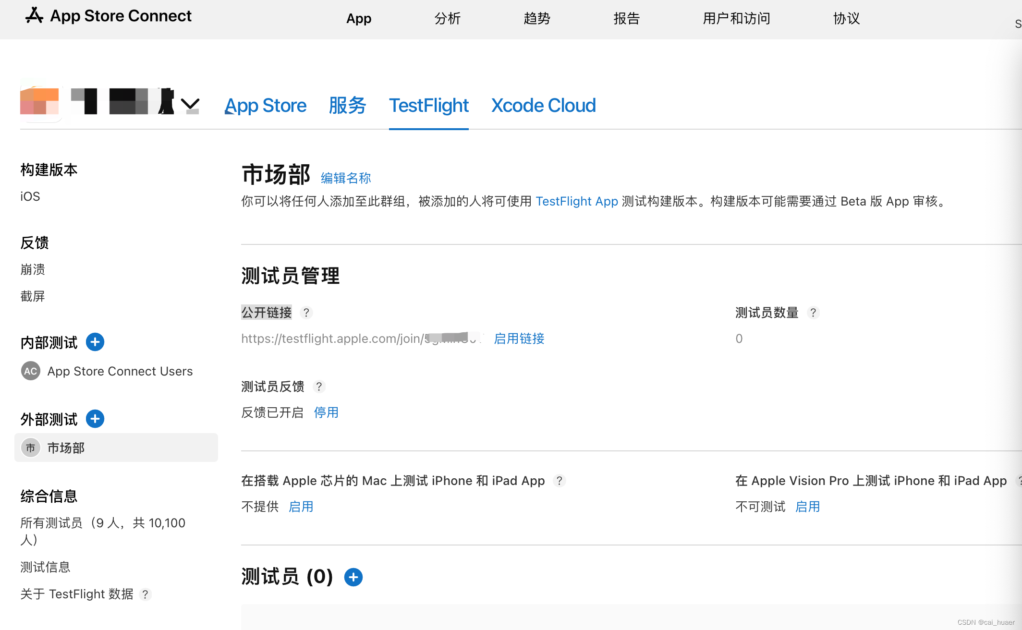Image resolution: width=1022 pixels, height=630 pixels.
Task: Switch to the Xcode Cloud tab
Action: point(543,105)
